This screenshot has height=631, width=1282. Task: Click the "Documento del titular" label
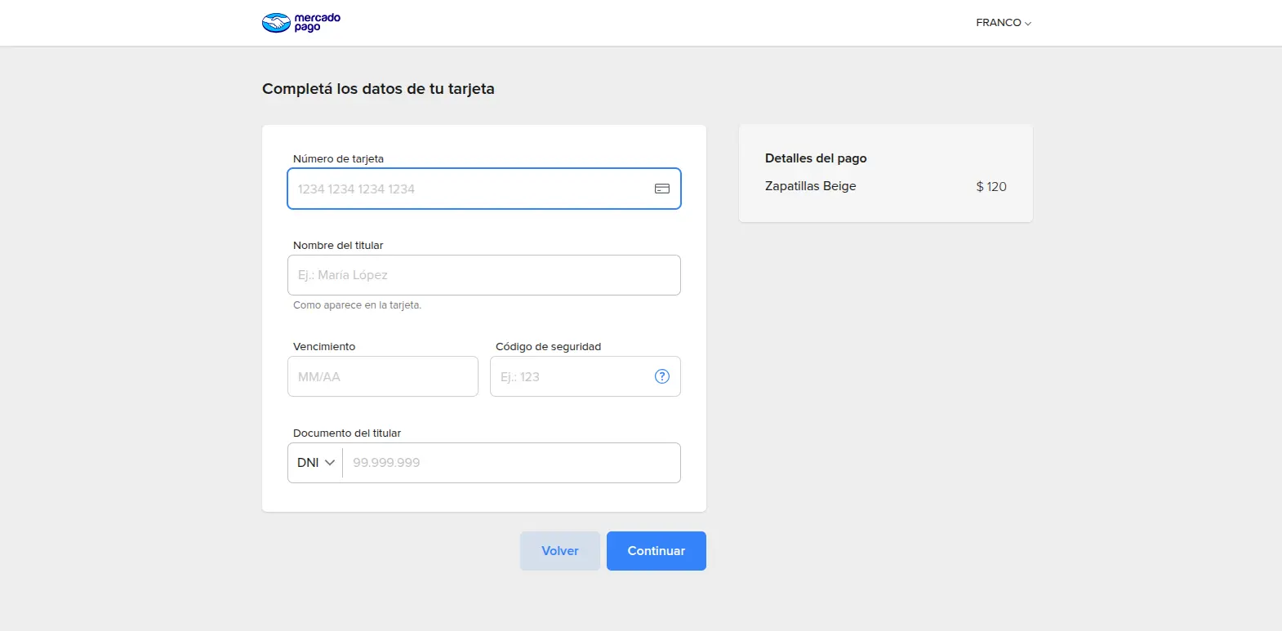pyautogui.click(x=347, y=433)
